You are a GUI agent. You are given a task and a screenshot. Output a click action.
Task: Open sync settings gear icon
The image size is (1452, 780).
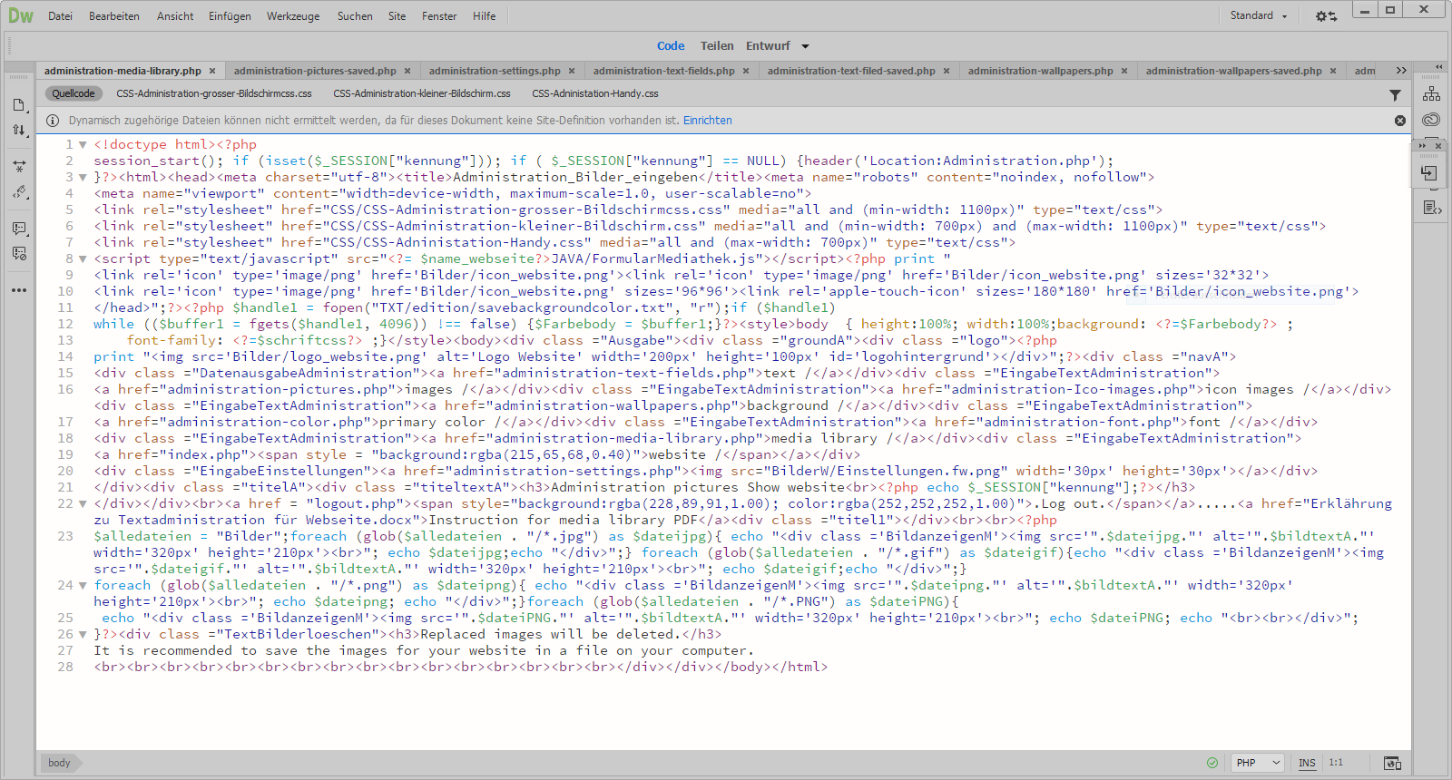(1326, 16)
